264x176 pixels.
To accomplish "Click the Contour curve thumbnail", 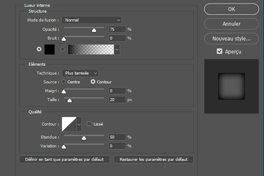I will (x=68, y=124).
